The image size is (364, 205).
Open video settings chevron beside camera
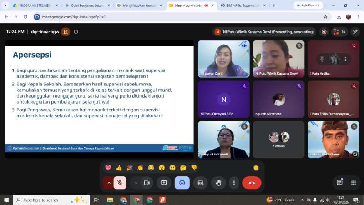[x=136, y=183]
